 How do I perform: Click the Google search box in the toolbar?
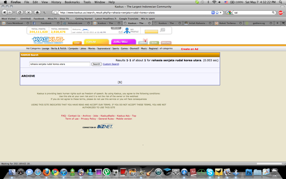pyautogui.click(x=252, y=13)
